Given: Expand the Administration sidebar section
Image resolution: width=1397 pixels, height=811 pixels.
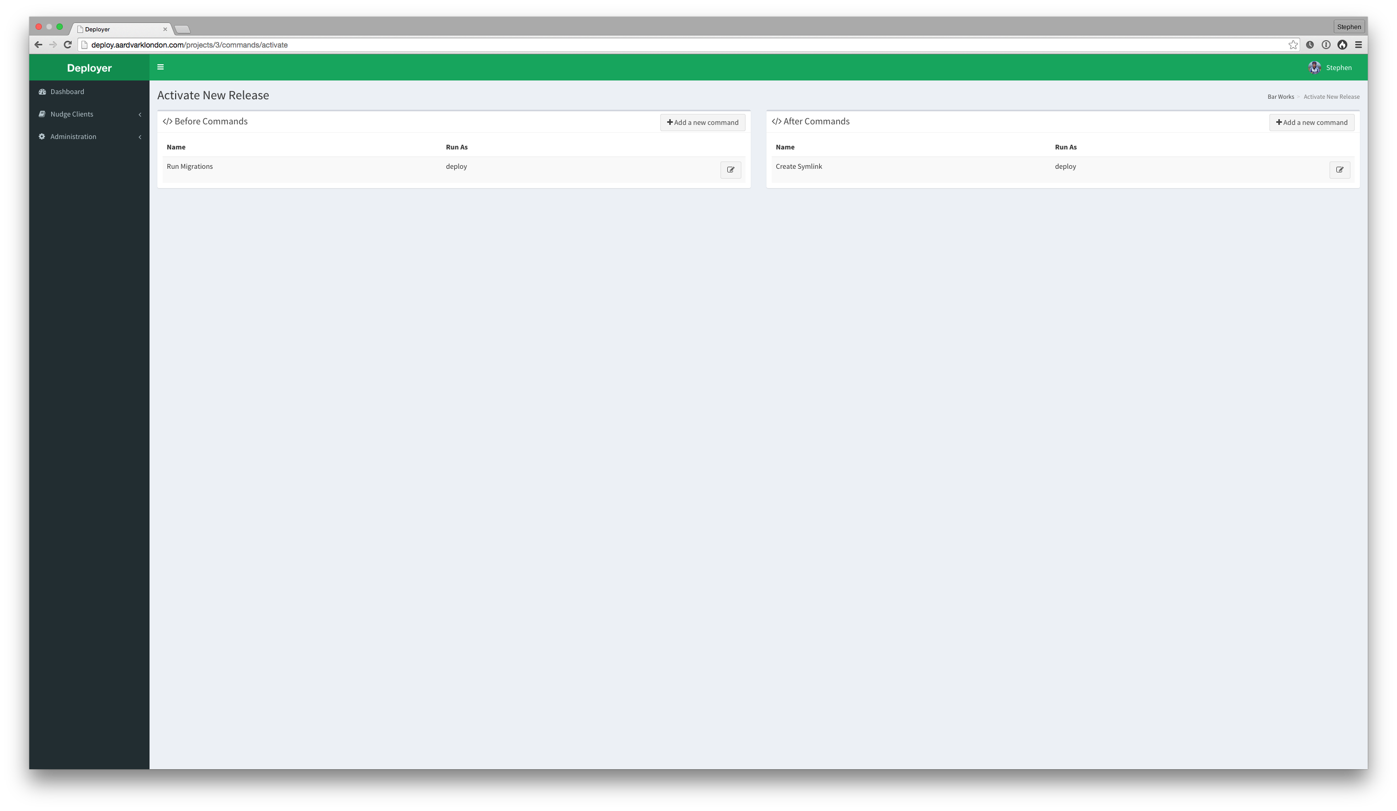Looking at the screenshot, I should (x=138, y=136).
